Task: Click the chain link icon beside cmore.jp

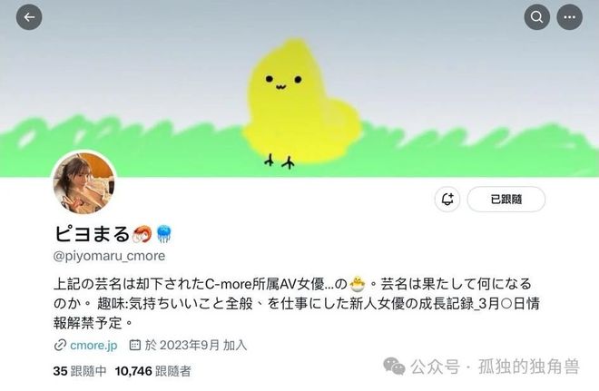Action: 60,345
